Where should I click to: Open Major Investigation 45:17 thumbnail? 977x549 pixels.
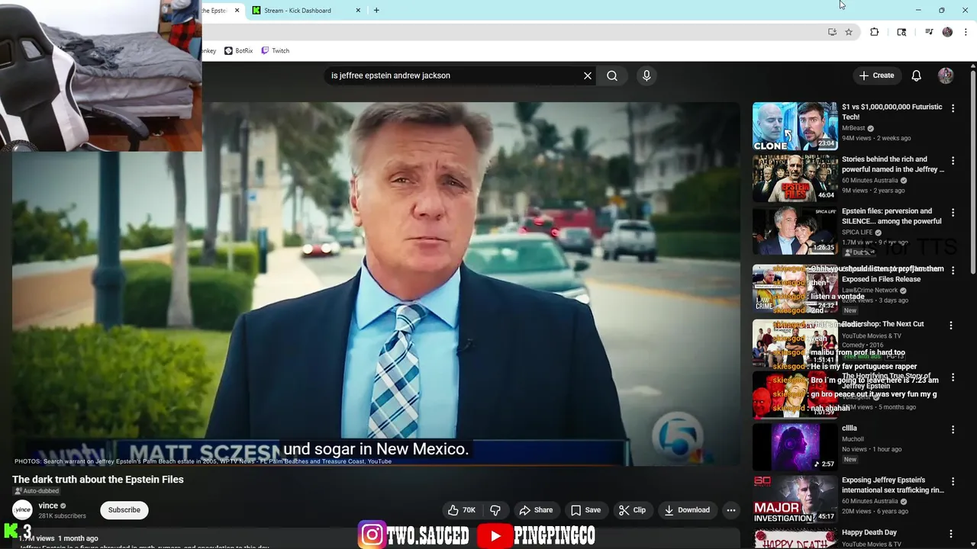coord(795,499)
